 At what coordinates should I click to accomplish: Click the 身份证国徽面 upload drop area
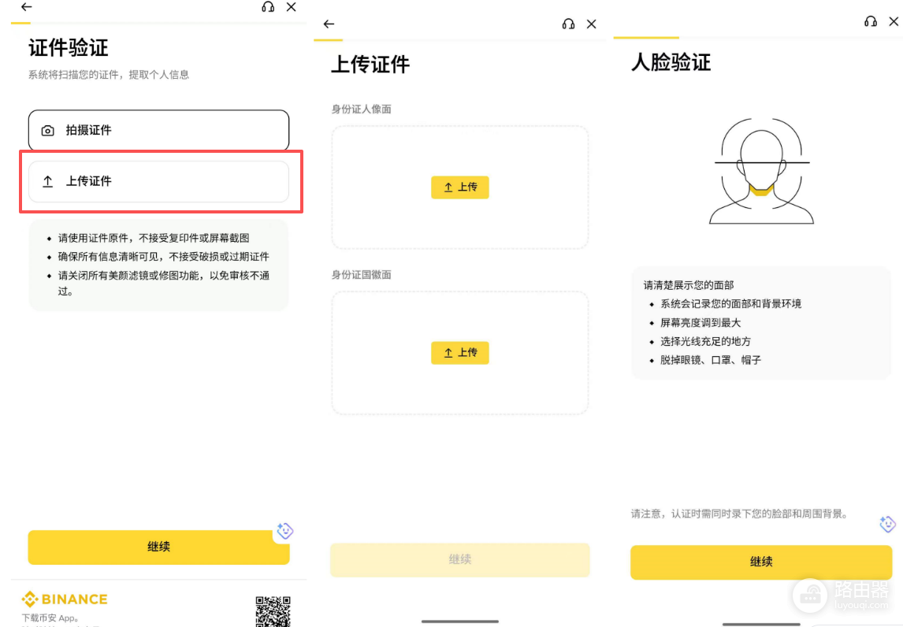pyautogui.click(x=460, y=353)
